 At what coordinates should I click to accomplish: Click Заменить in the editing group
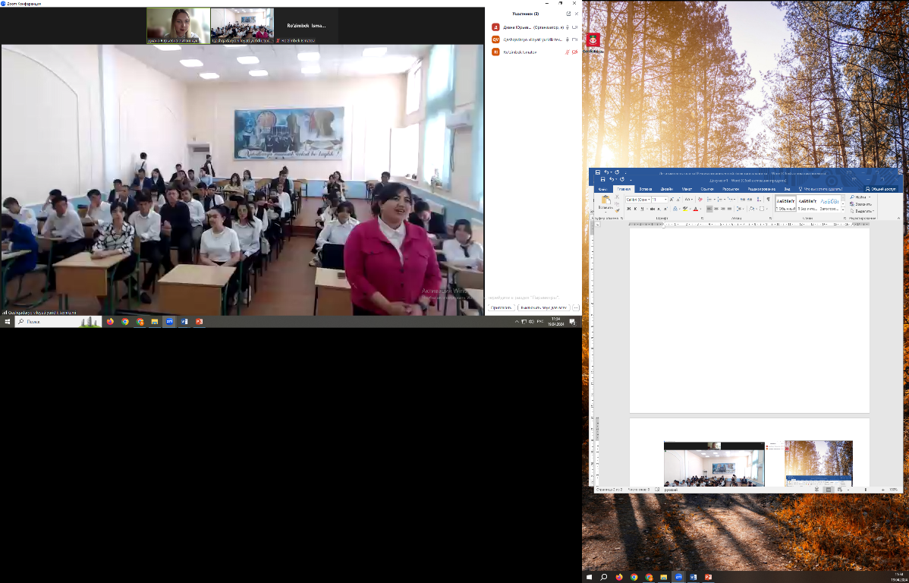861,204
